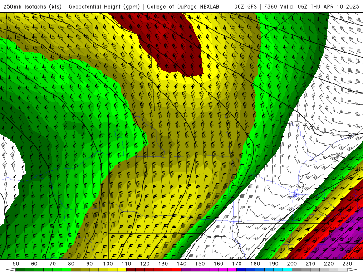Click the dark blue swatch right of 170
Image resolution: width=363 pixels, height=272 pixels.
241,270
